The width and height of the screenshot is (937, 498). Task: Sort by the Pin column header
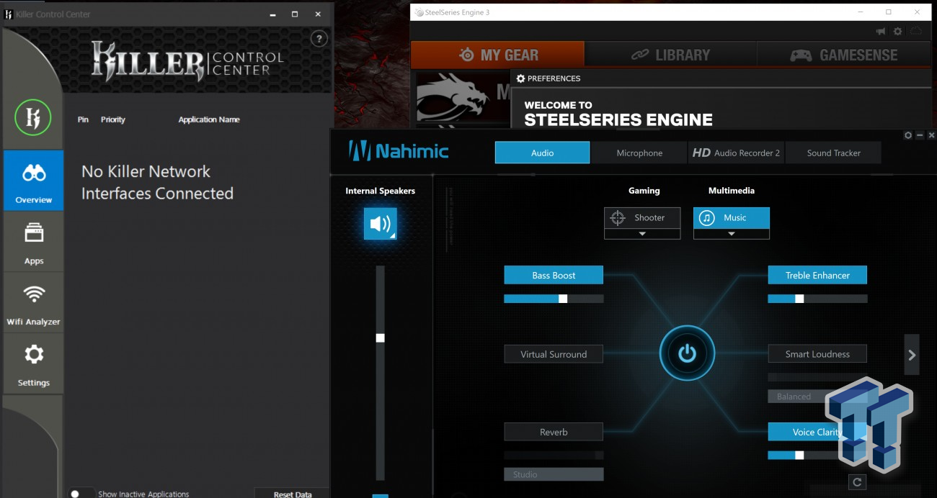(x=83, y=119)
